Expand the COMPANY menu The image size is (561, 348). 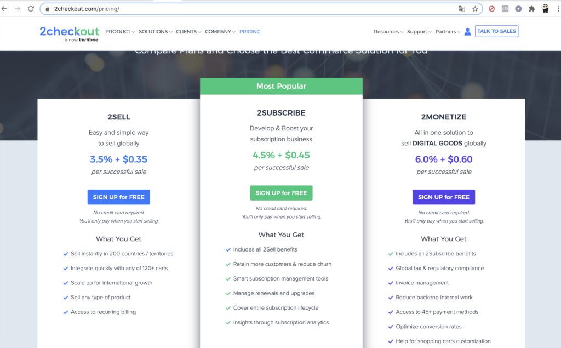[220, 31]
